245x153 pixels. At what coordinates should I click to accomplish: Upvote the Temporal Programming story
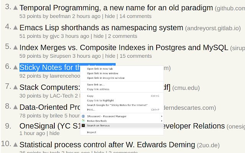pyautogui.click(x=15, y=8)
